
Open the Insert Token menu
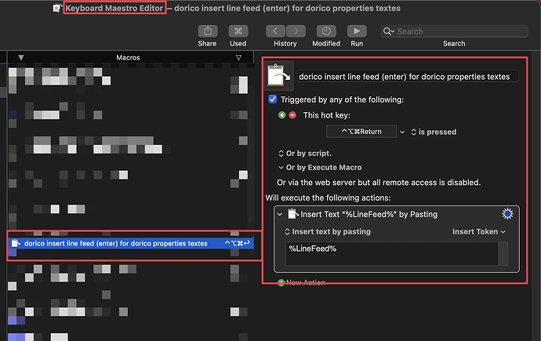(x=479, y=232)
